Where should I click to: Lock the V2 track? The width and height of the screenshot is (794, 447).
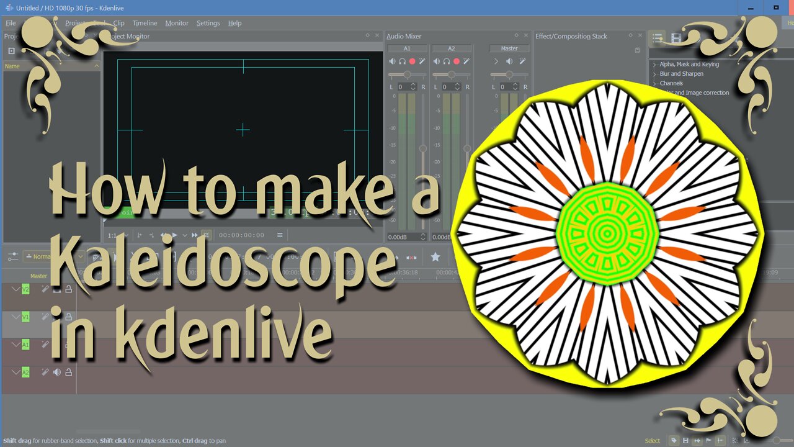click(x=68, y=289)
